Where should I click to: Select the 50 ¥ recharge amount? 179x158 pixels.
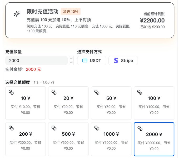pos(111,103)
